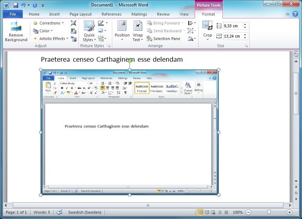Open the Undo history dropdown arrow
302x219 pixels.
click(x=28, y=5)
